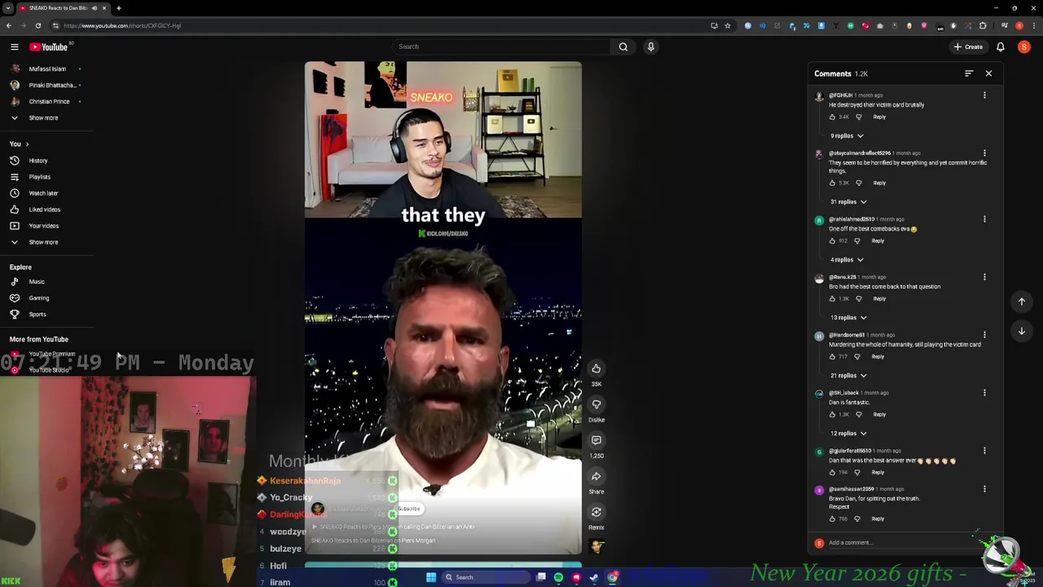Like the @rahielahmed2510 comment

tap(832, 241)
